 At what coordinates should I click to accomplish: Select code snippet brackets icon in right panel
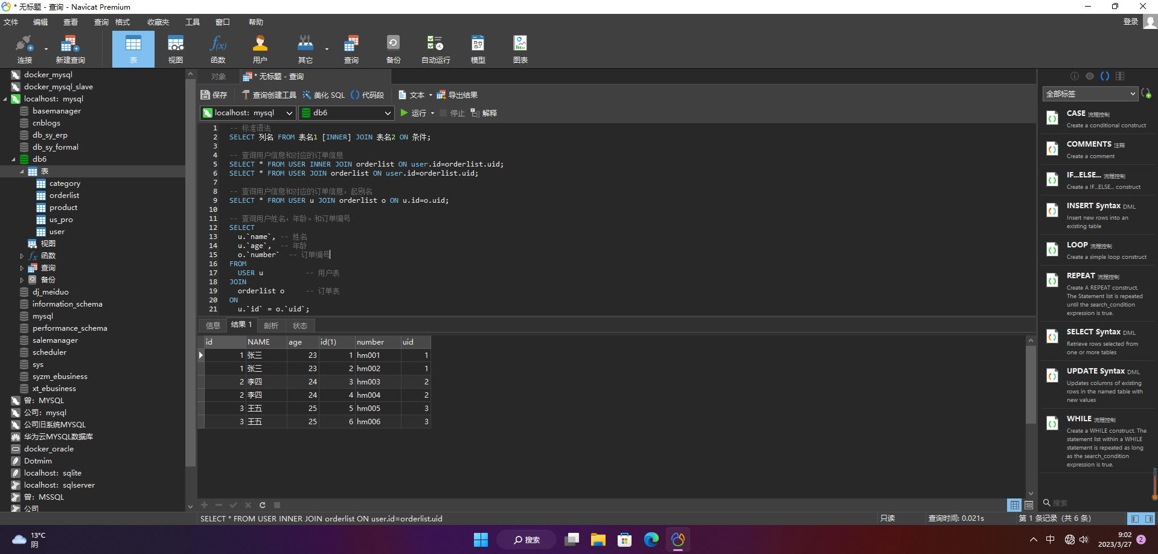click(1105, 76)
